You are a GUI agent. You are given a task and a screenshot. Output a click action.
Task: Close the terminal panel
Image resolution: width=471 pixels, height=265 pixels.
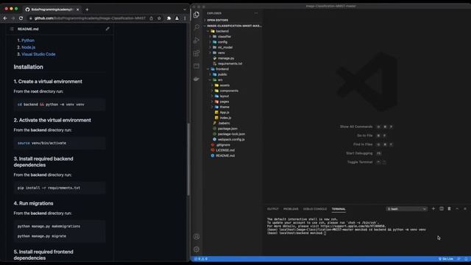coord(465,209)
